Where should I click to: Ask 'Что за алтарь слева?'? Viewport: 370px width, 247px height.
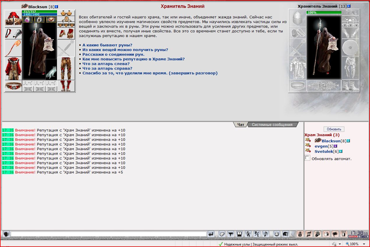pos(106,64)
